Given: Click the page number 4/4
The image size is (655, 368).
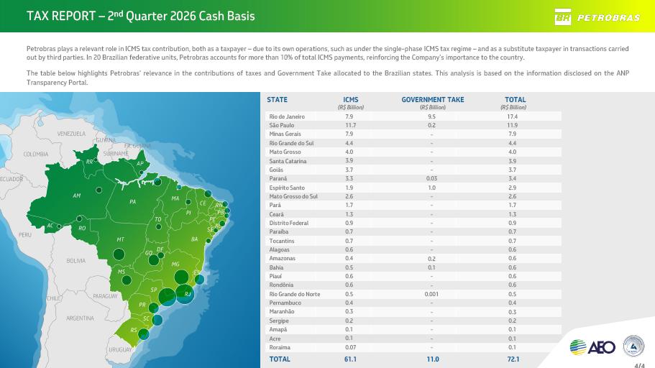Looking at the screenshot, I should click(640, 366).
